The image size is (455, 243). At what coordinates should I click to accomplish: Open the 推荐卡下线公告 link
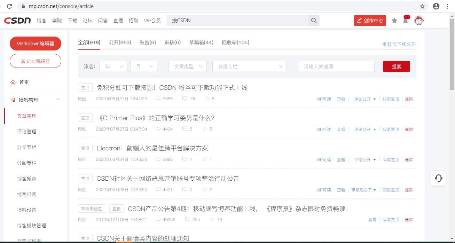pos(399,44)
